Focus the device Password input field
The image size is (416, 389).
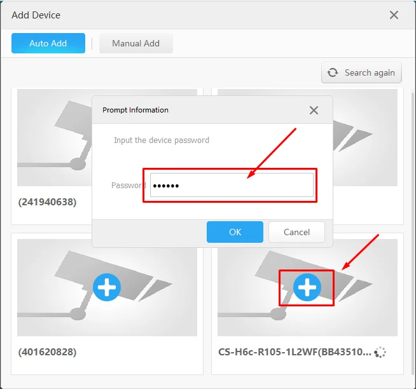(x=232, y=185)
